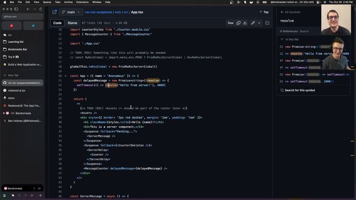Switch to the Astro tab

[22, 98]
